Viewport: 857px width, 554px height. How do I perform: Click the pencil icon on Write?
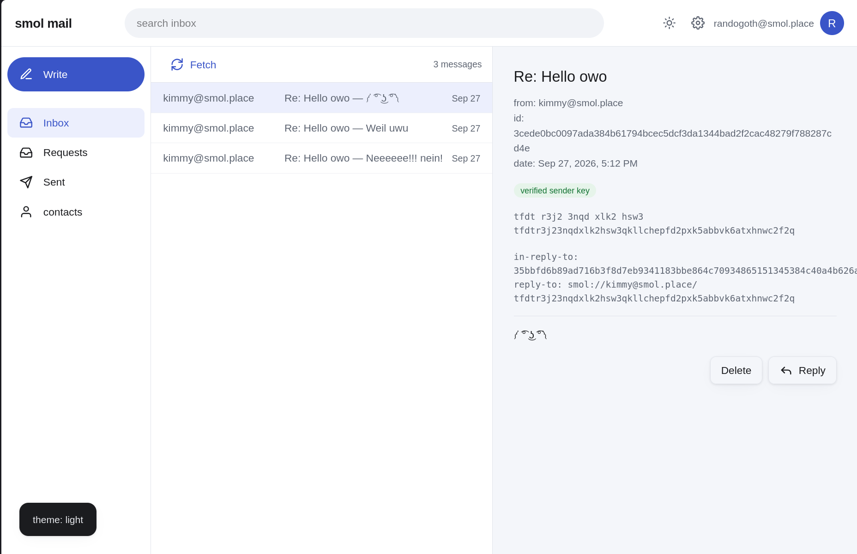(x=26, y=74)
